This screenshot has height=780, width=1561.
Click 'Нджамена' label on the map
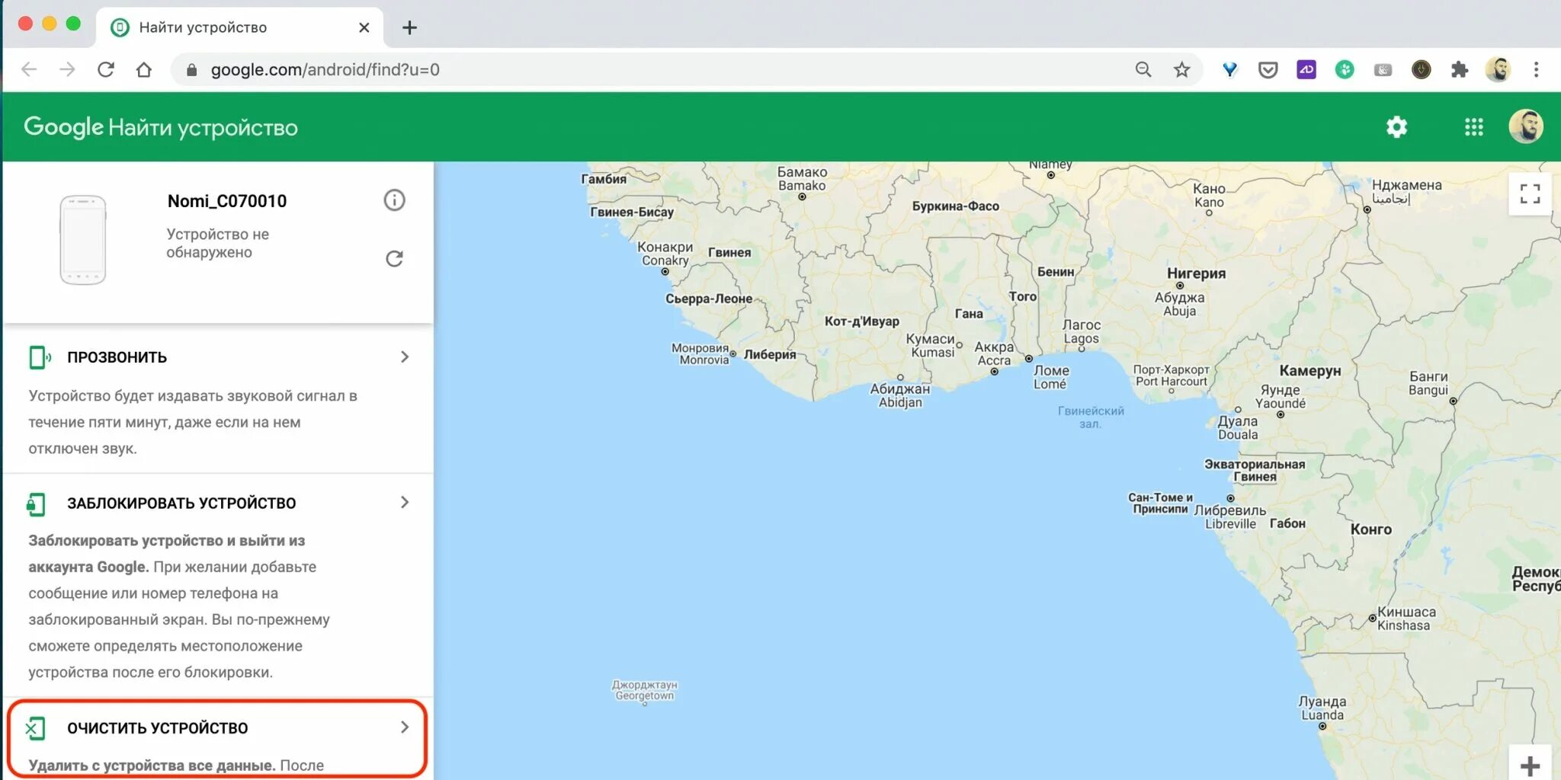(1406, 185)
